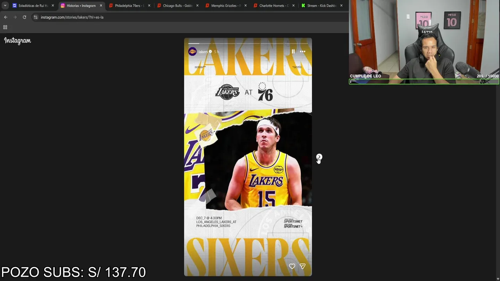
Task: Reload the Instagram page
Action: pyautogui.click(x=24, y=17)
